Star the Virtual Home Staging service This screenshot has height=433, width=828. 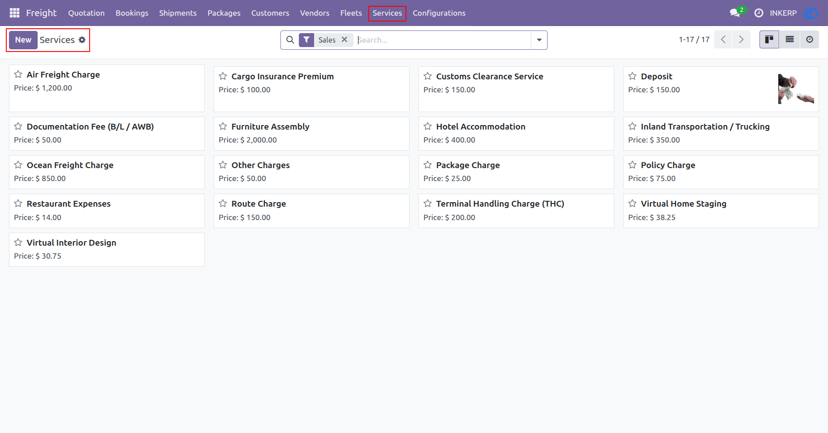632,204
